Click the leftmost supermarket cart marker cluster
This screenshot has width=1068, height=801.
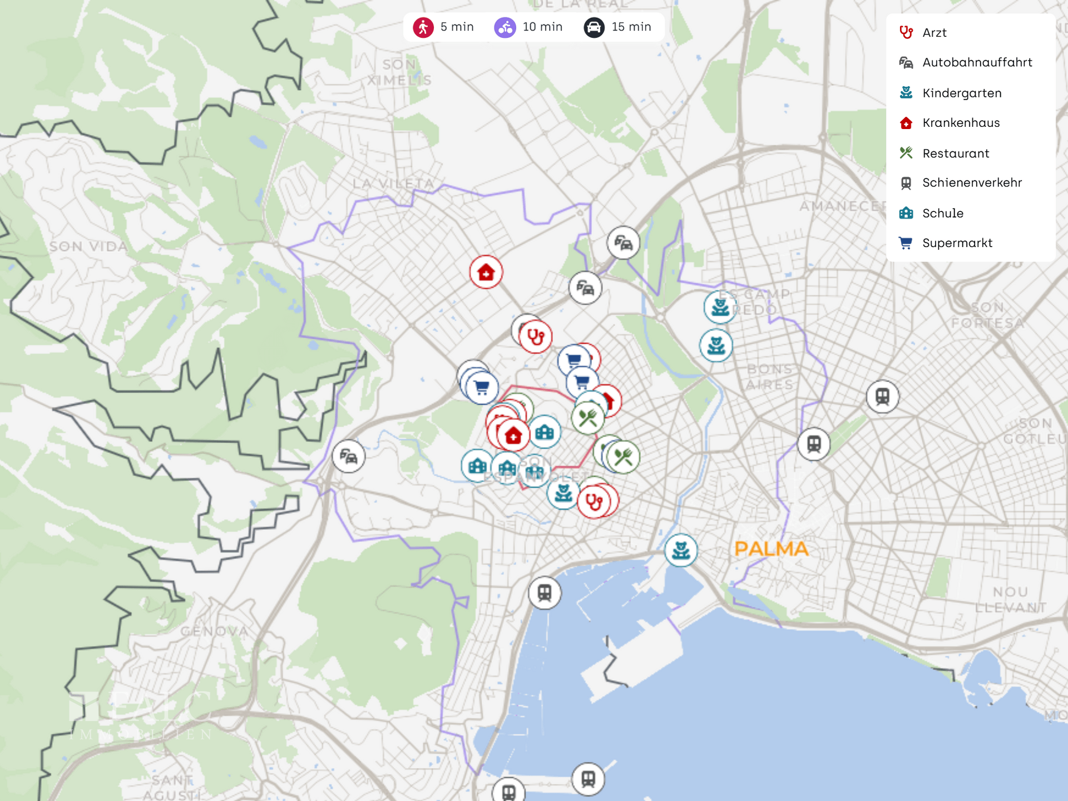point(482,387)
